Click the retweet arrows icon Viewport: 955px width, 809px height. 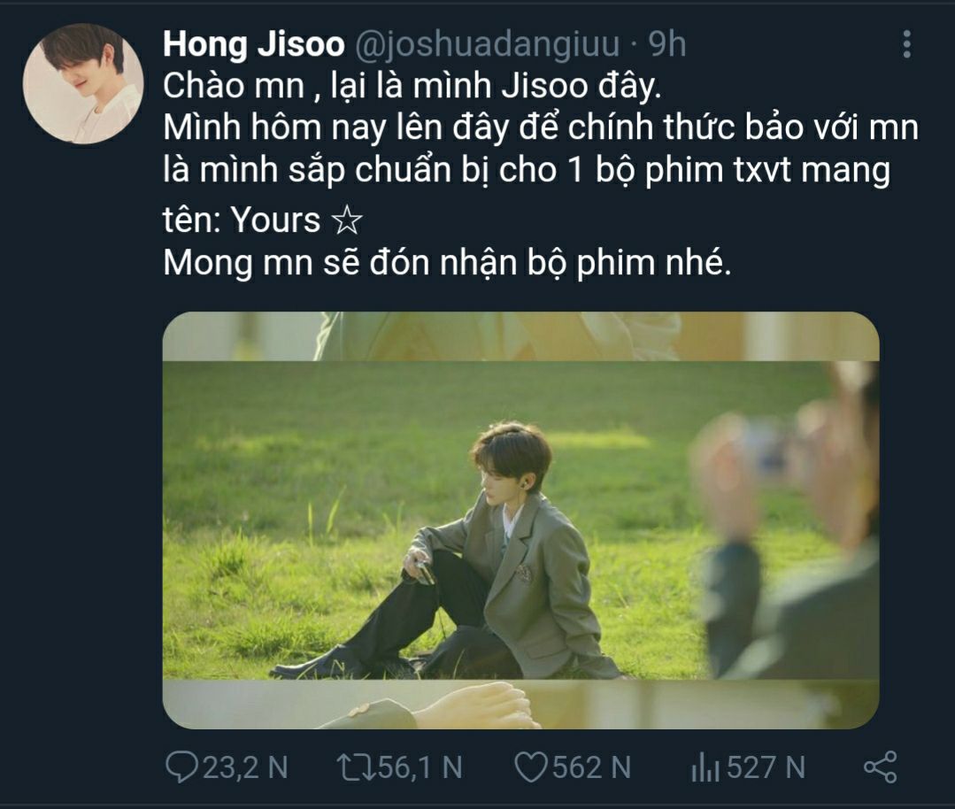click(357, 767)
